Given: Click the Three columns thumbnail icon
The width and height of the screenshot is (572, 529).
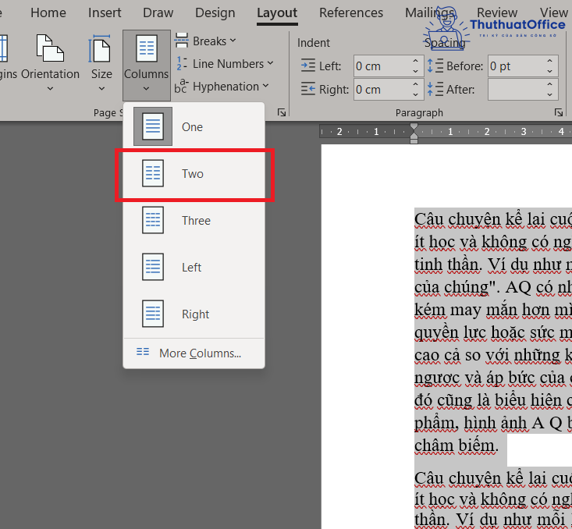Looking at the screenshot, I should click(153, 220).
